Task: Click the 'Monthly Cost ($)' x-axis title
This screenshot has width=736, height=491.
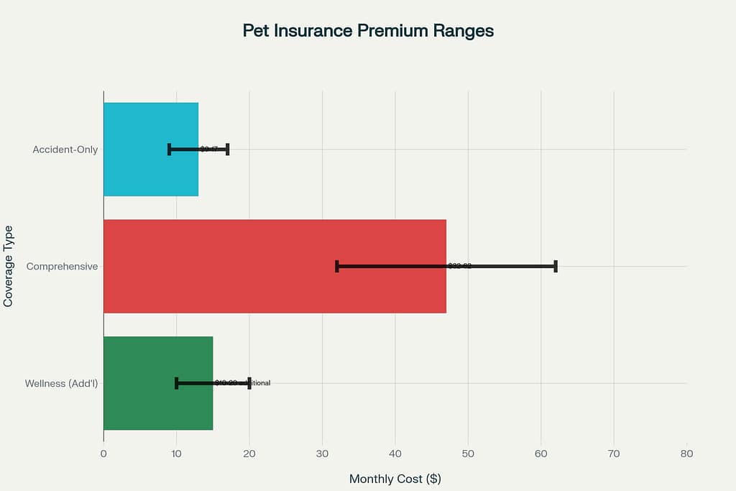Action: click(395, 479)
